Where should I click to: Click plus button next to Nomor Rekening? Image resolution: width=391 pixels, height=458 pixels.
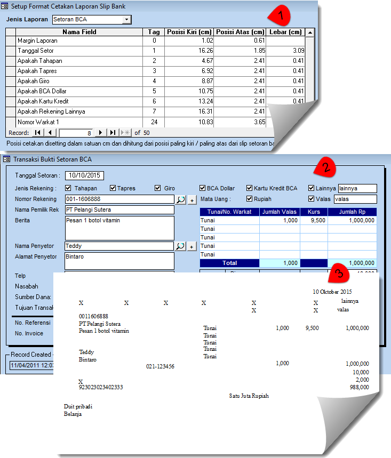coord(192,200)
